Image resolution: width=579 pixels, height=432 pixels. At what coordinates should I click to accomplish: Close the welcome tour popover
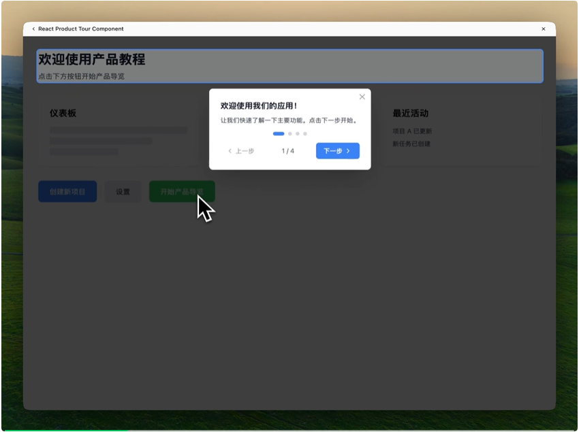pos(362,97)
